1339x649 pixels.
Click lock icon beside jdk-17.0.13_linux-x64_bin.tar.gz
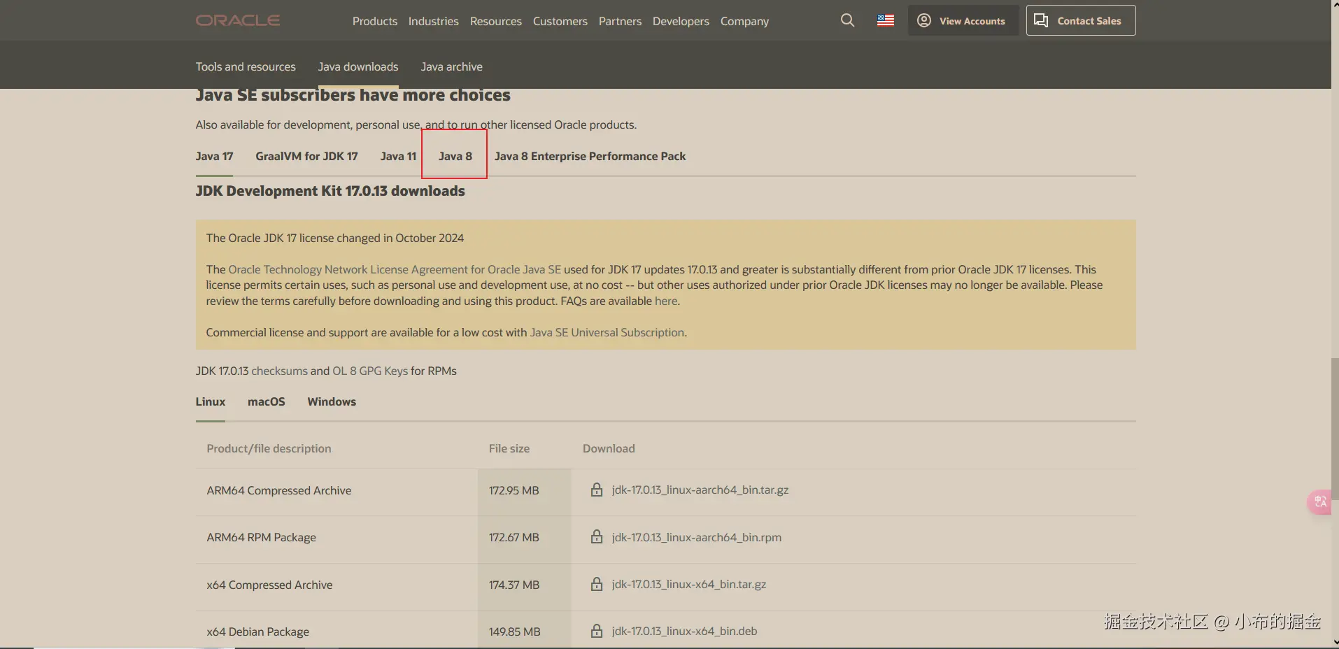point(597,584)
